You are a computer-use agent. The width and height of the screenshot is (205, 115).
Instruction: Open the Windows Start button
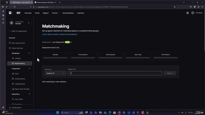[58, 112]
